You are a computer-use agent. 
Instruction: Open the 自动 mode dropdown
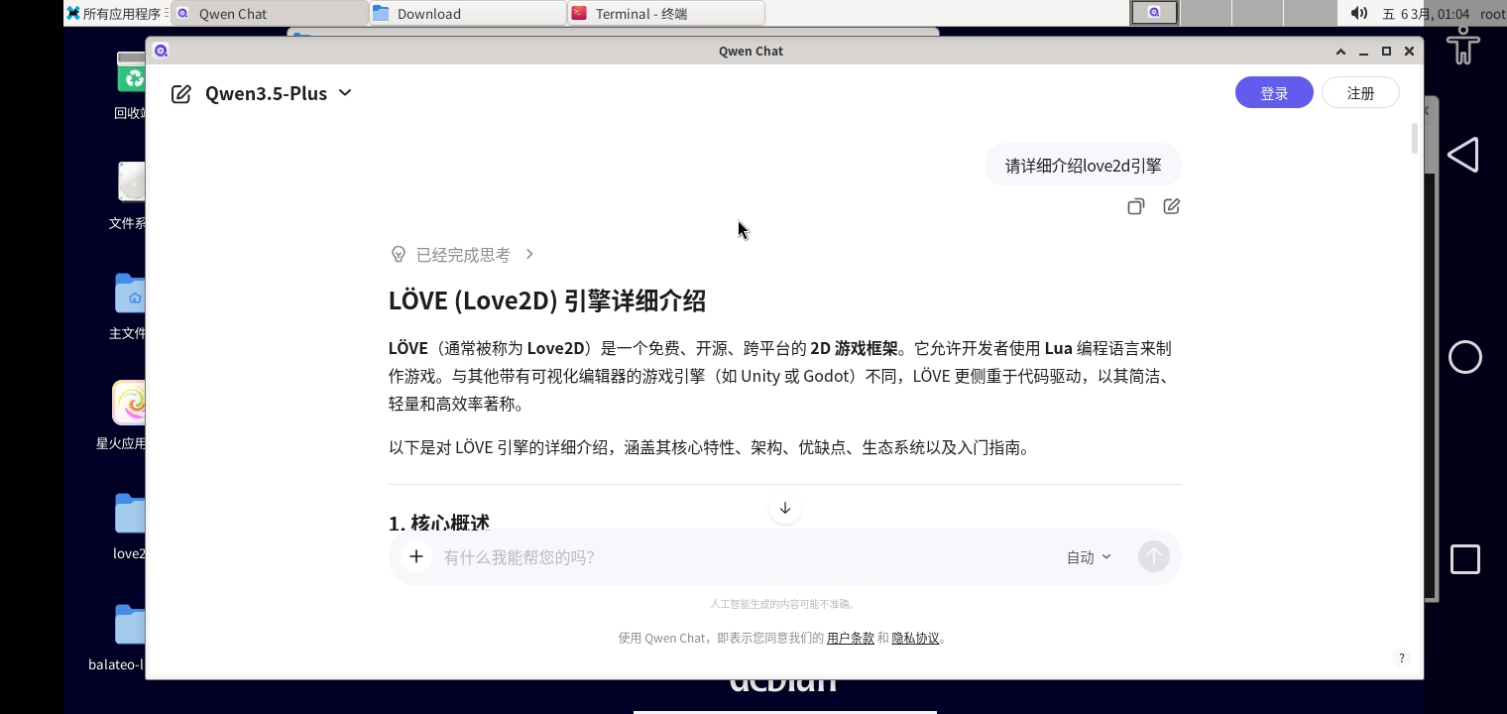[1089, 557]
